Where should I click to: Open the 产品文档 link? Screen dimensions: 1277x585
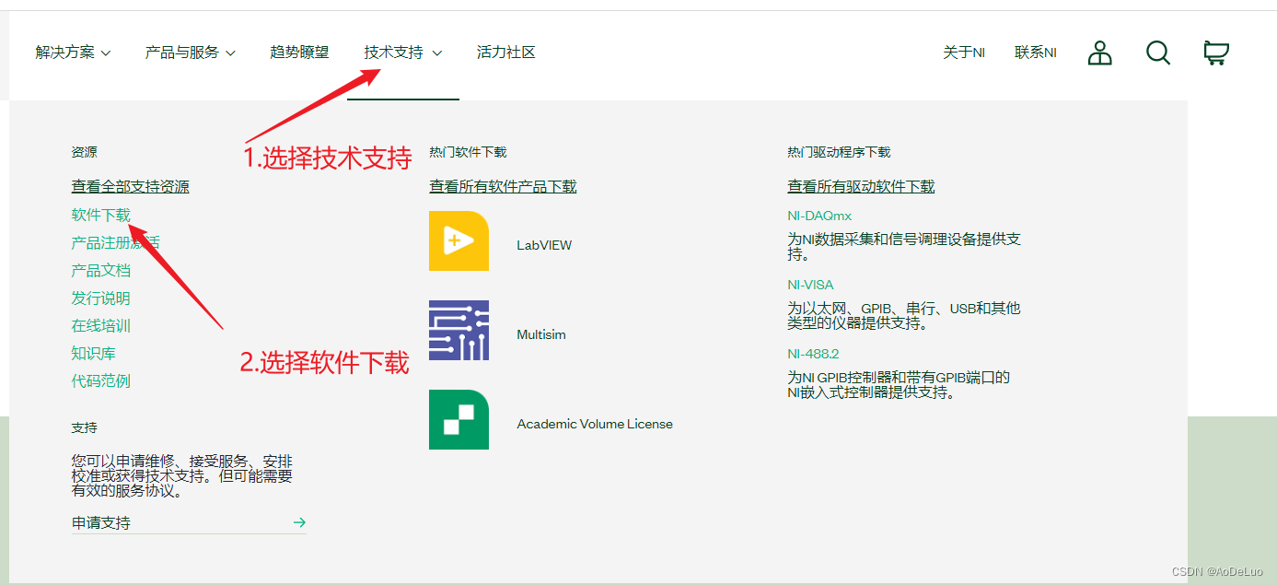pyautogui.click(x=101, y=270)
